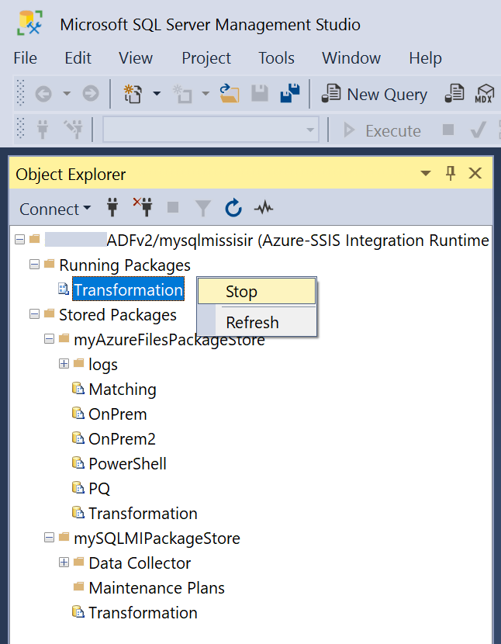The image size is (501, 644).
Task: Click the New Query button
Action: (374, 94)
